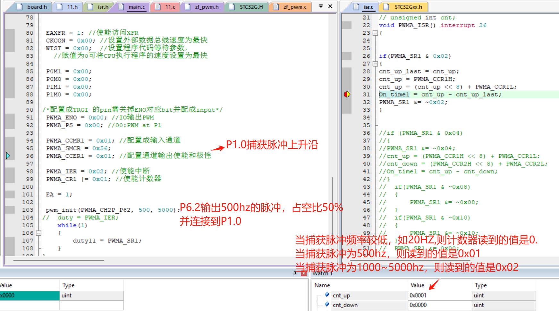The height and width of the screenshot is (311, 559).
Task: Click the uint type cell of cnt_down
Action: point(504,305)
